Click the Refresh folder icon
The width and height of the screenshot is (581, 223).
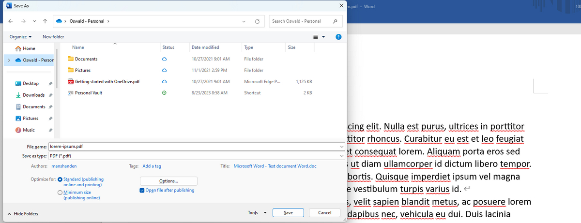point(257,21)
